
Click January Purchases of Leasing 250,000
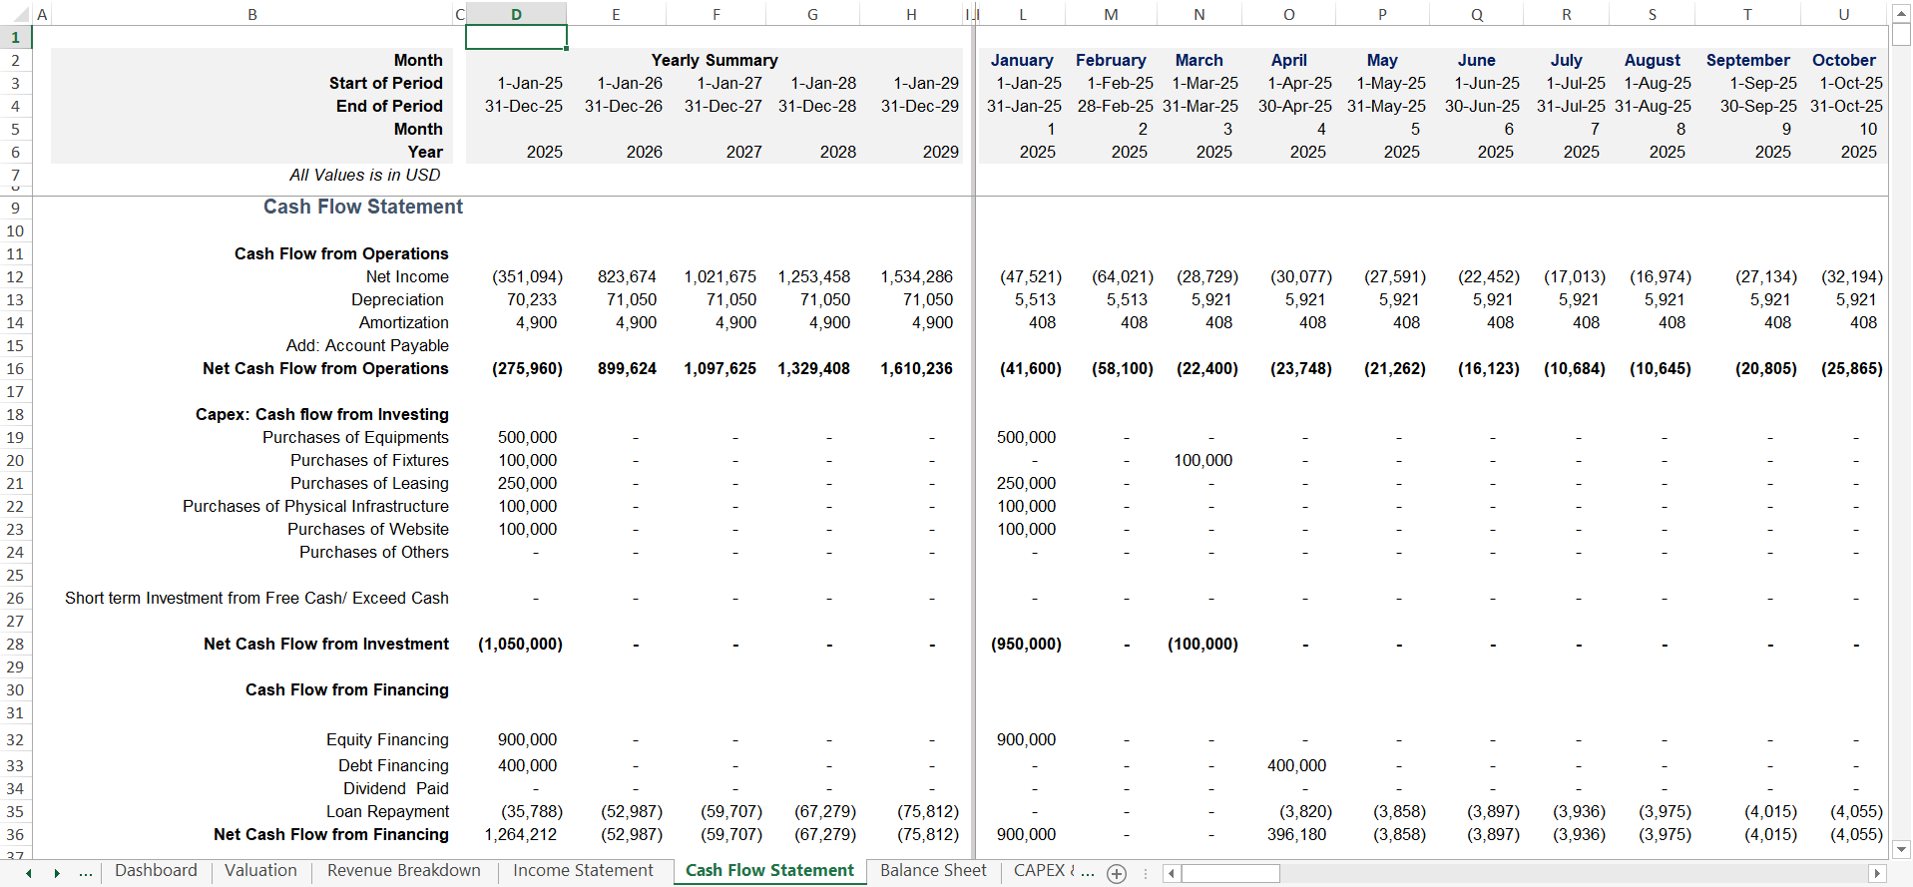tap(1026, 483)
